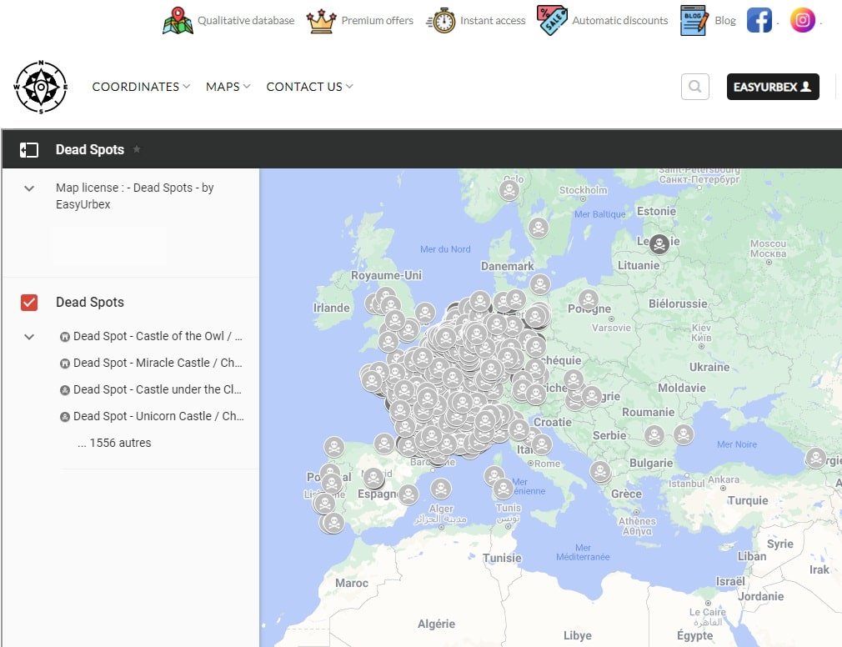
Task: Click the Blog notepad icon
Action: pos(694,20)
